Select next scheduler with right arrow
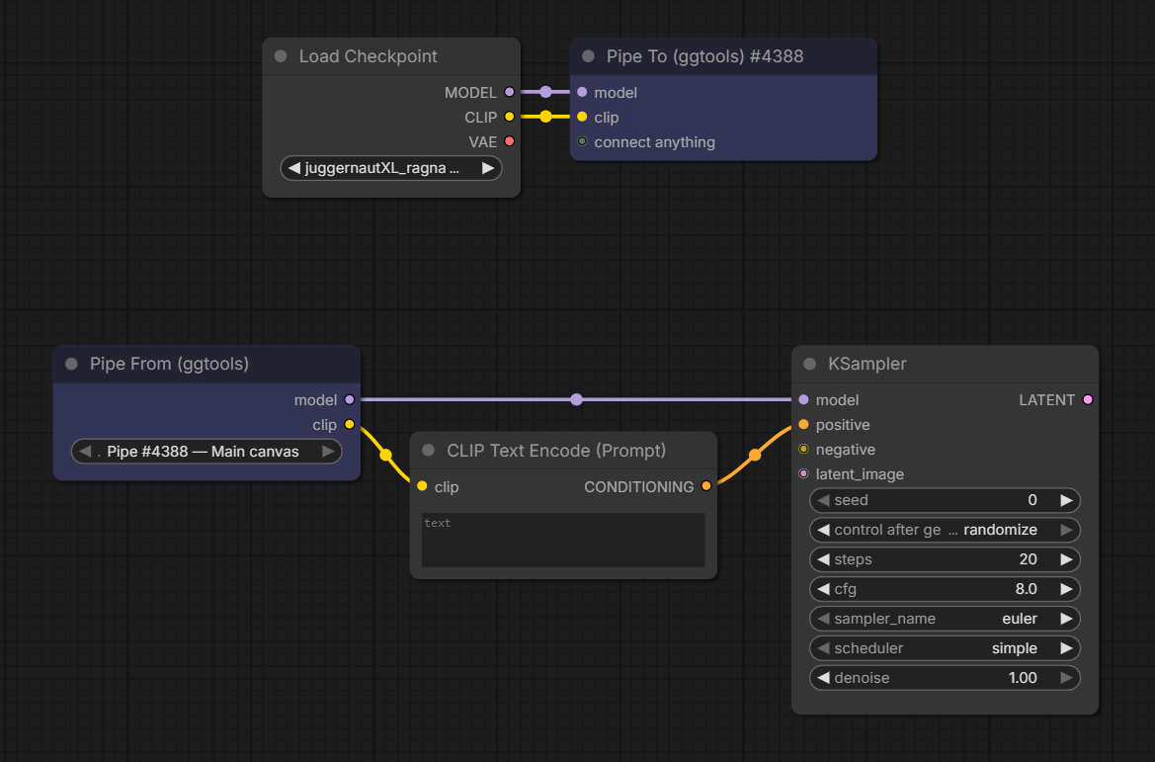The width and height of the screenshot is (1155, 762). tap(1066, 647)
